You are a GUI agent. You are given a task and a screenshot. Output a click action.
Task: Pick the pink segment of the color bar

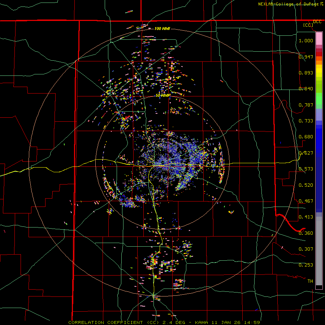[319, 38]
